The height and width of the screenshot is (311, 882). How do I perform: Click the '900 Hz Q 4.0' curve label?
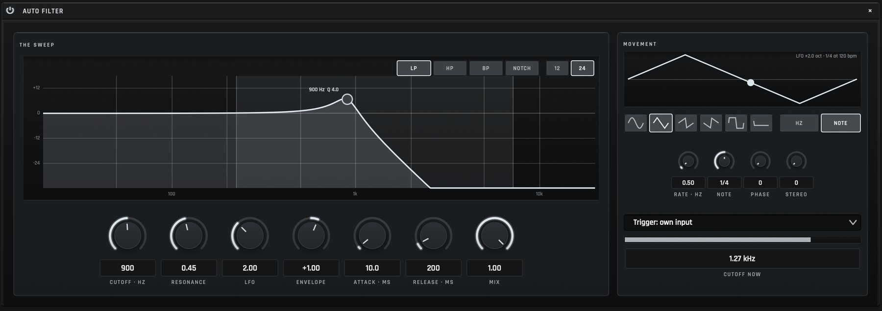pyautogui.click(x=323, y=90)
